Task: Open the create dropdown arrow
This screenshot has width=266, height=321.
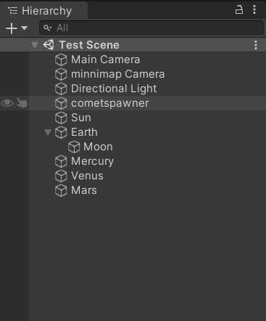Action: (x=24, y=28)
